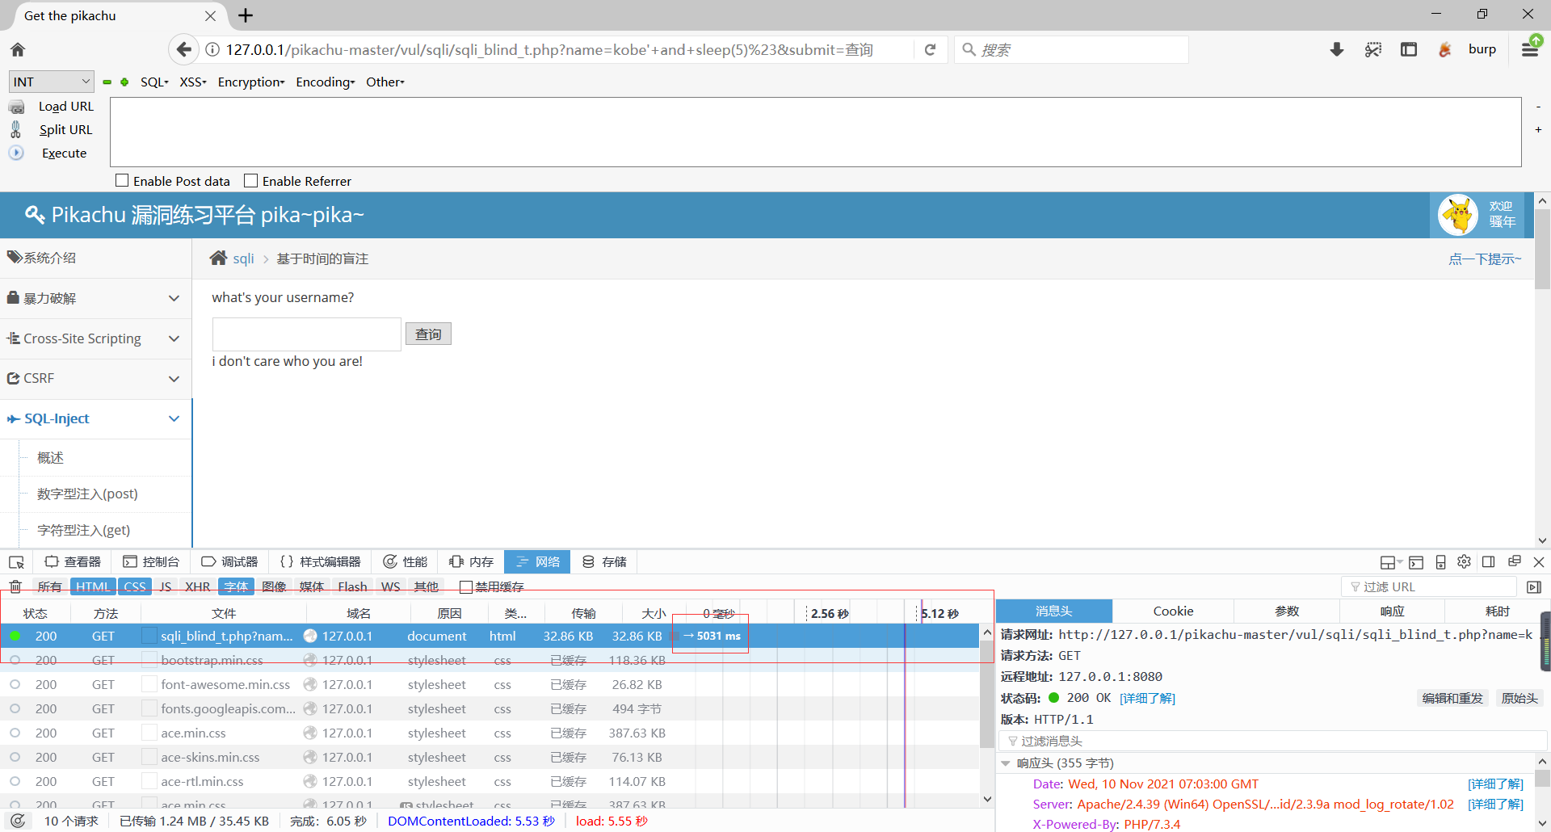1551x832 pixels.
Task: Toggle the CSS network filter
Action: tap(135, 586)
